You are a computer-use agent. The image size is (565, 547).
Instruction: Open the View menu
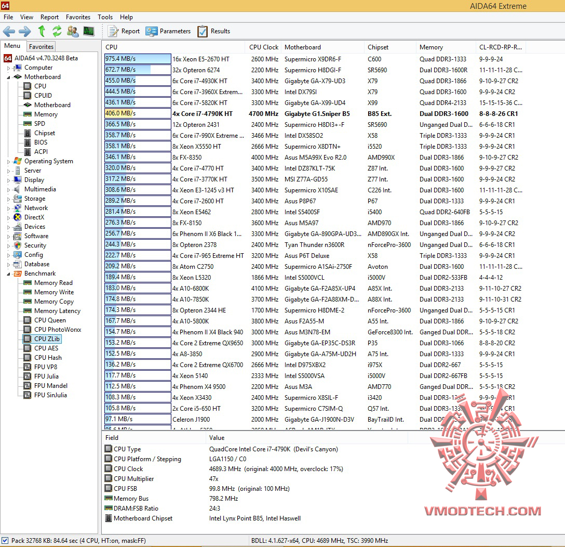(x=26, y=17)
